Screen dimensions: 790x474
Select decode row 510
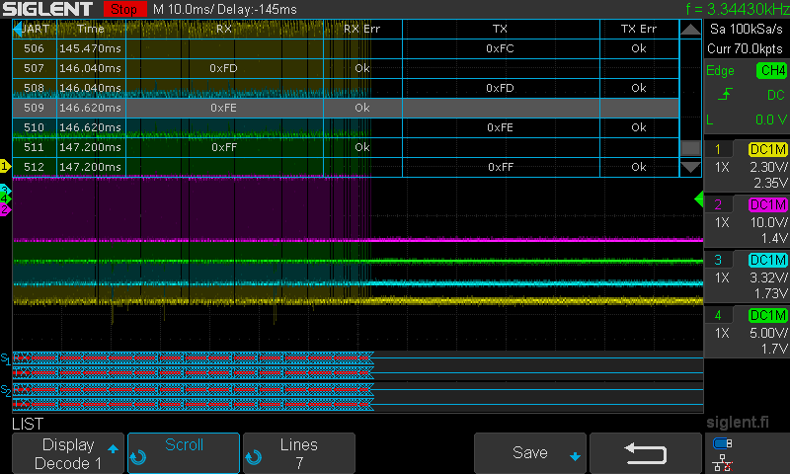pyautogui.click(x=346, y=127)
